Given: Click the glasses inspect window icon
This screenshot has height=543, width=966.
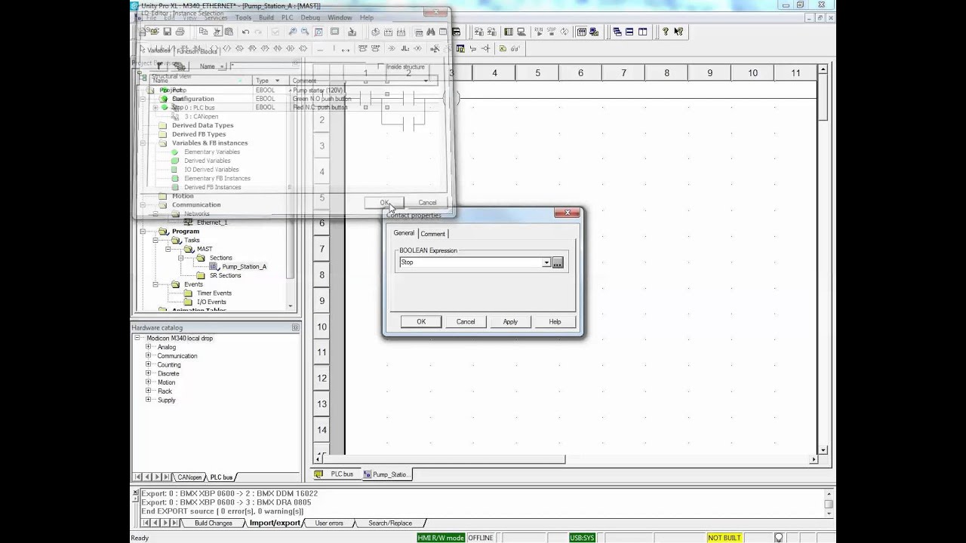Looking at the screenshot, I should point(515,48).
